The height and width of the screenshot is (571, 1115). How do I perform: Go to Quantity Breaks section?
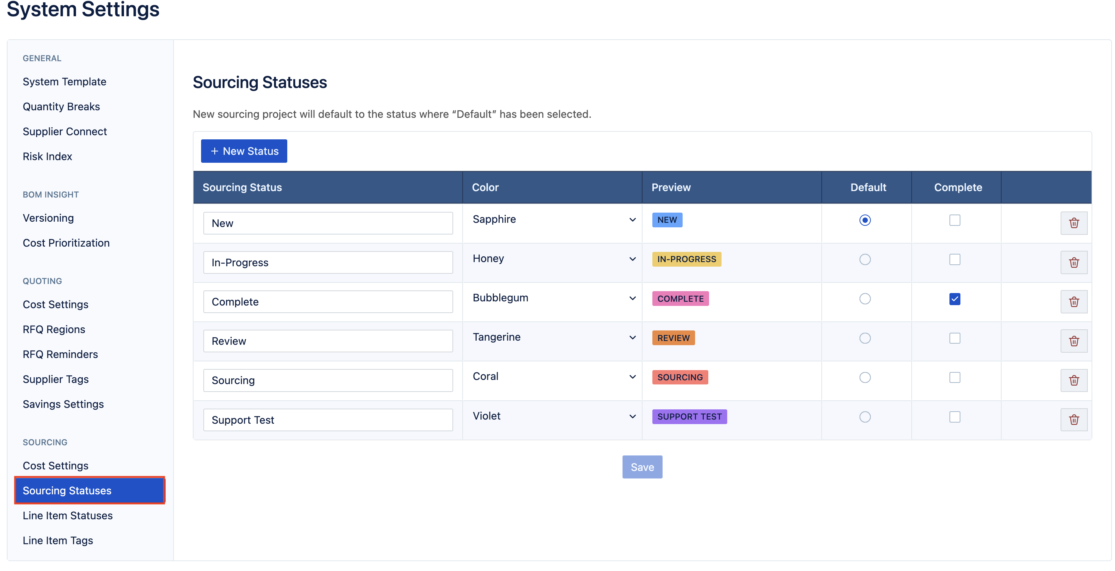(x=61, y=106)
